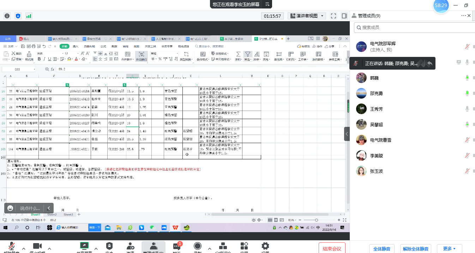Expand the audio options arrow beside microphone
475x253 pixels.
click(24, 248)
